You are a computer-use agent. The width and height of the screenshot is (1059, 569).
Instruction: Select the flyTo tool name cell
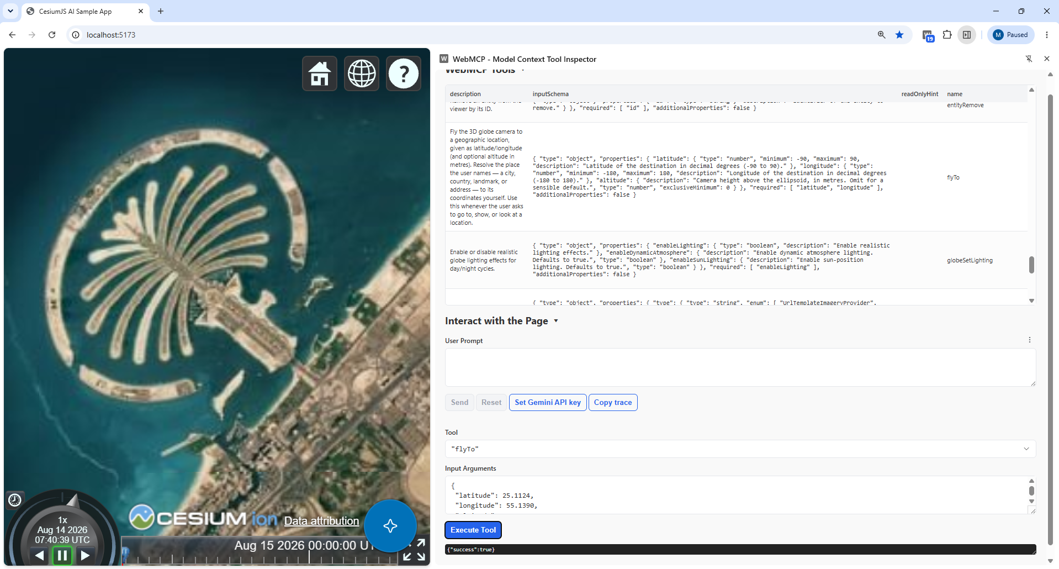[x=954, y=177]
